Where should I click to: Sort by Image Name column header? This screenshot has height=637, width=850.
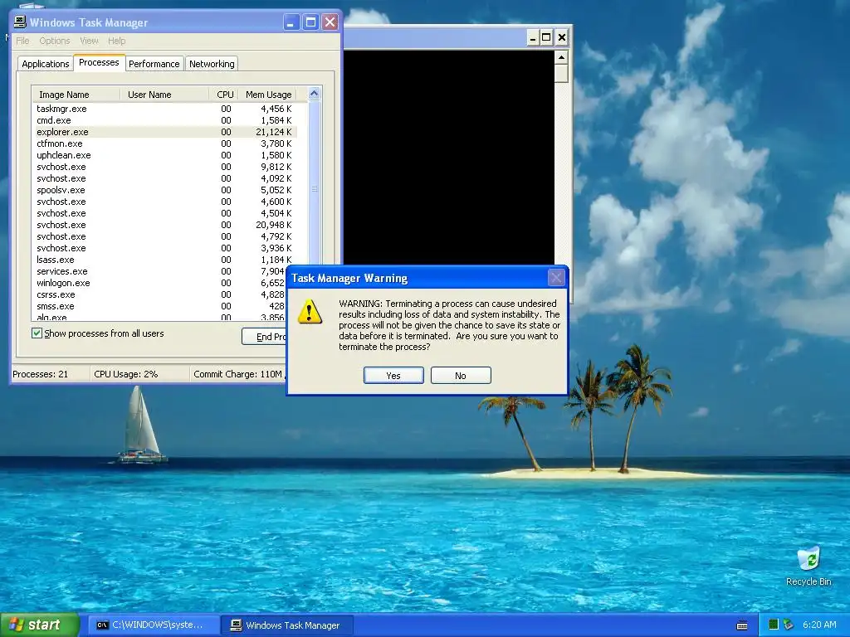[76, 95]
